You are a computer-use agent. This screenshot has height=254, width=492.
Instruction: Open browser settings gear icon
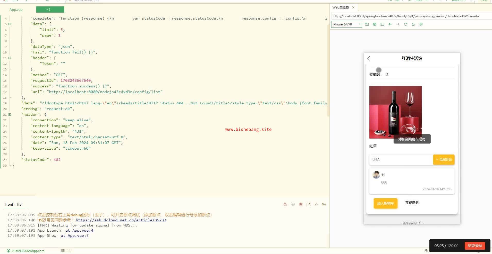coord(375,24)
